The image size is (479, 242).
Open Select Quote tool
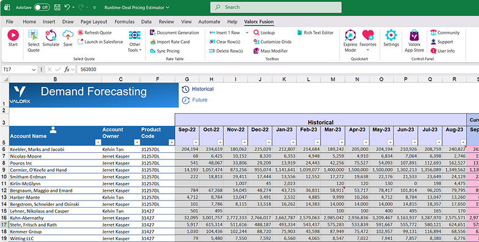[33, 40]
